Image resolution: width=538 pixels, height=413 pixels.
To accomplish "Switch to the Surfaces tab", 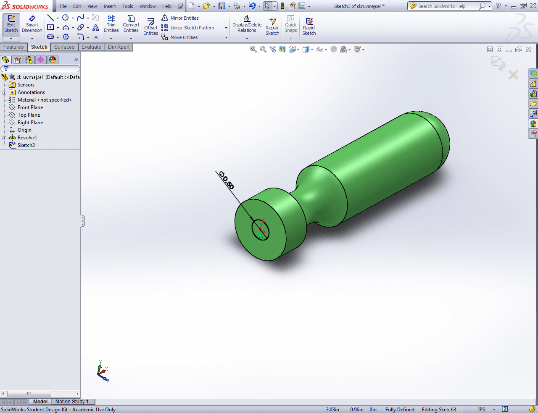I will [x=64, y=47].
